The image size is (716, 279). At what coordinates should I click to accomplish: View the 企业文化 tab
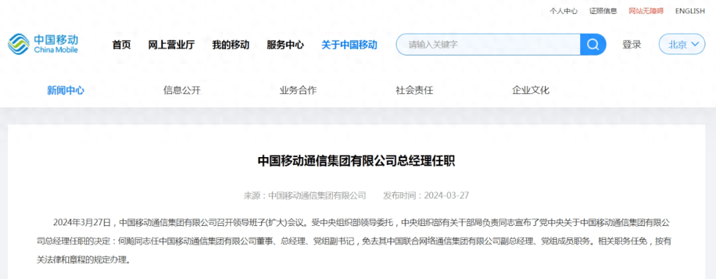tap(530, 90)
